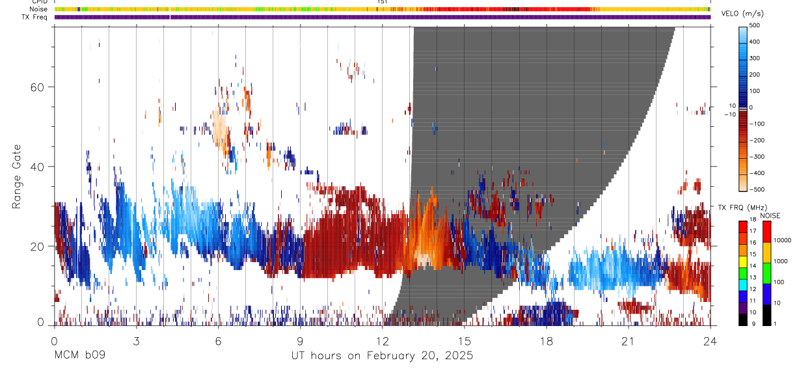Click the red segment of TX FRQ bar

[742, 227]
